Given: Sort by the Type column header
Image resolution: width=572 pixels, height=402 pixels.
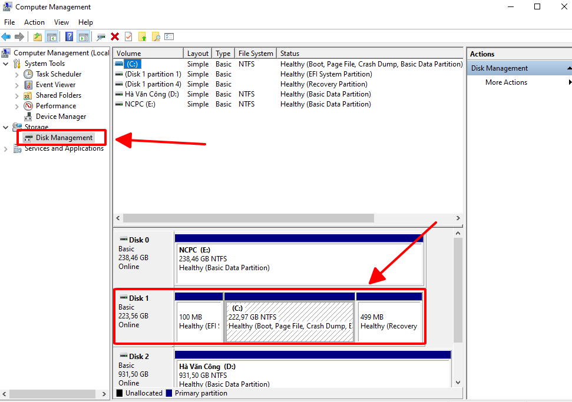Looking at the screenshot, I should tap(223, 53).
